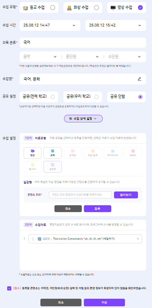Click the monitor icon beside 영상 수업
The image size is (152, 308).
point(113,8)
